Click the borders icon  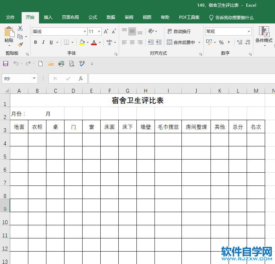[66, 42]
